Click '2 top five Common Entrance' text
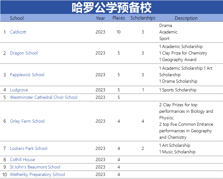This screenshot has width=223, height=179. pos(186,124)
